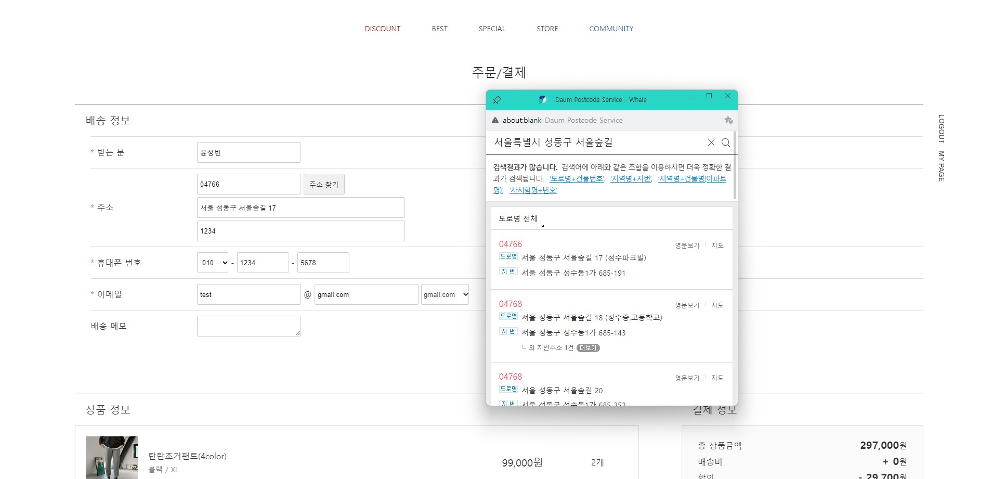Viewport: 992px width, 479px height.
Task: Click the email ID field containing test
Action: click(249, 294)
